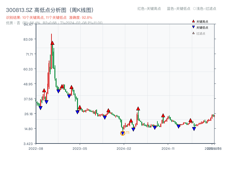Click the red high marker near 2023-05
238x179 pixels.
pos(80,107)
